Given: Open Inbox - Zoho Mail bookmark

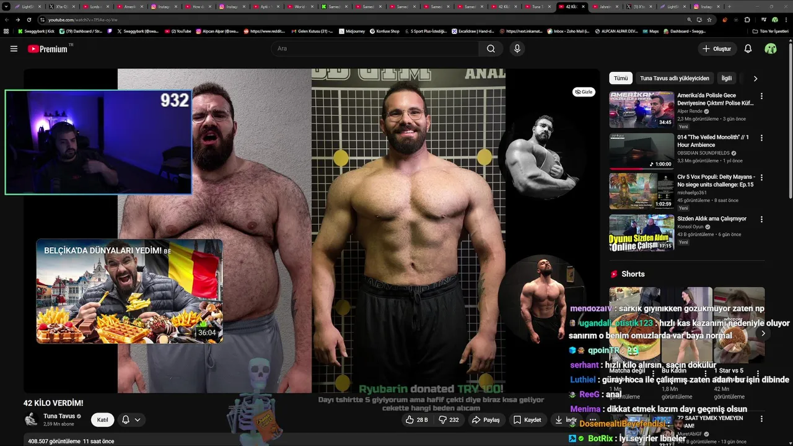Looking at the screenshot, I should pyautogui.click(x=567, y=31).
